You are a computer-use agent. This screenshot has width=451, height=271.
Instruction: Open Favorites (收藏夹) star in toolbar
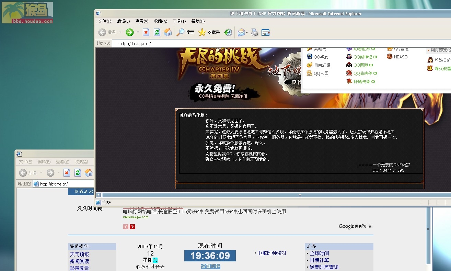pos(209,32)
